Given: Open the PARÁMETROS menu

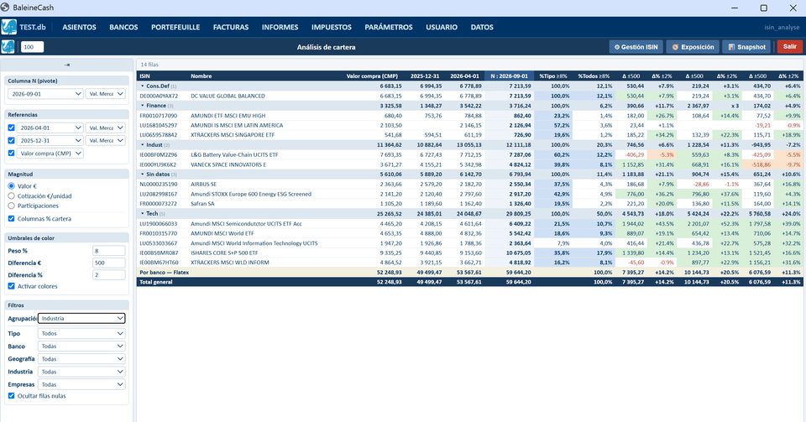Looking at the screenshot, I should [x=389, y=27].
